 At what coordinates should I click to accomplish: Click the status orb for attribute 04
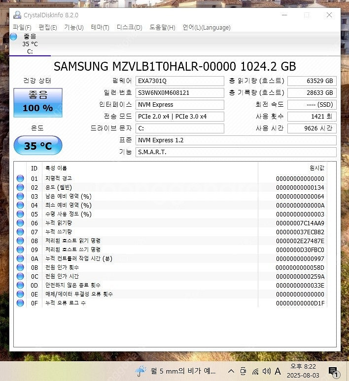(x=20, y=205)
